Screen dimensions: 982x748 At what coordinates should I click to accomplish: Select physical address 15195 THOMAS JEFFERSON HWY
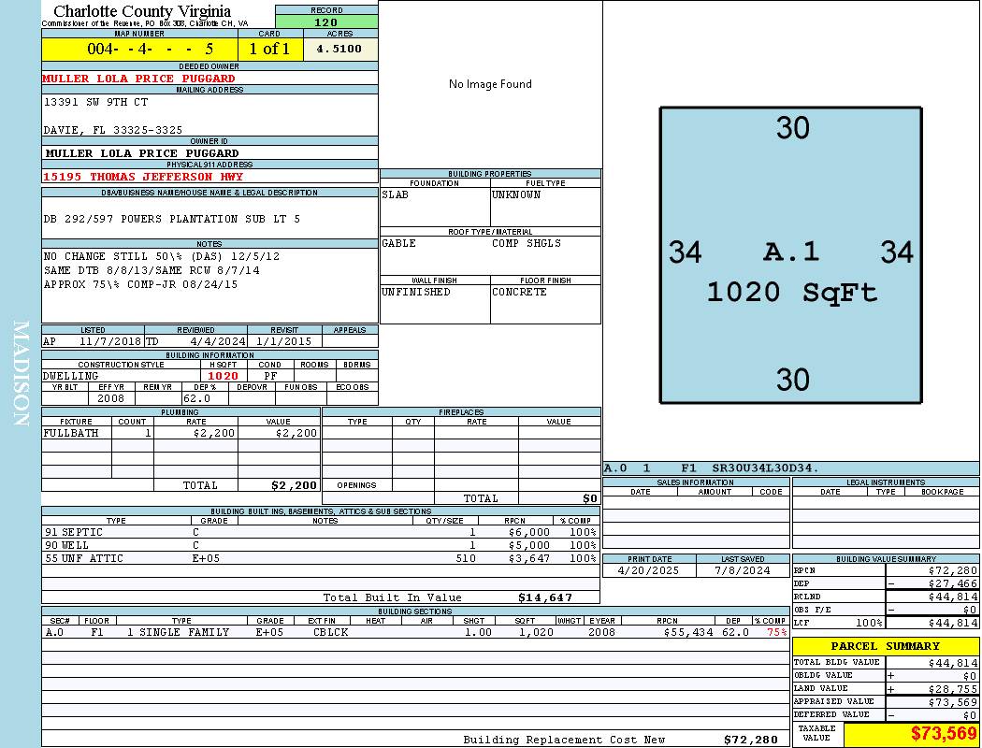tap(143, 177)
